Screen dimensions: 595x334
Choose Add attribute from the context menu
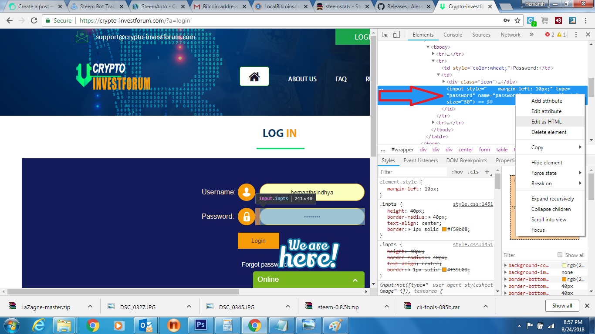click(550, 101)
